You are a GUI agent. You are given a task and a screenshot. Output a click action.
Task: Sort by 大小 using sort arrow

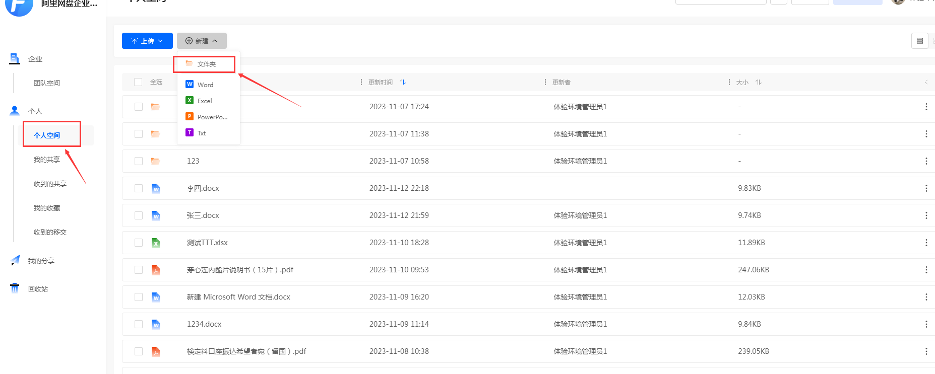(x=758, y=82)
